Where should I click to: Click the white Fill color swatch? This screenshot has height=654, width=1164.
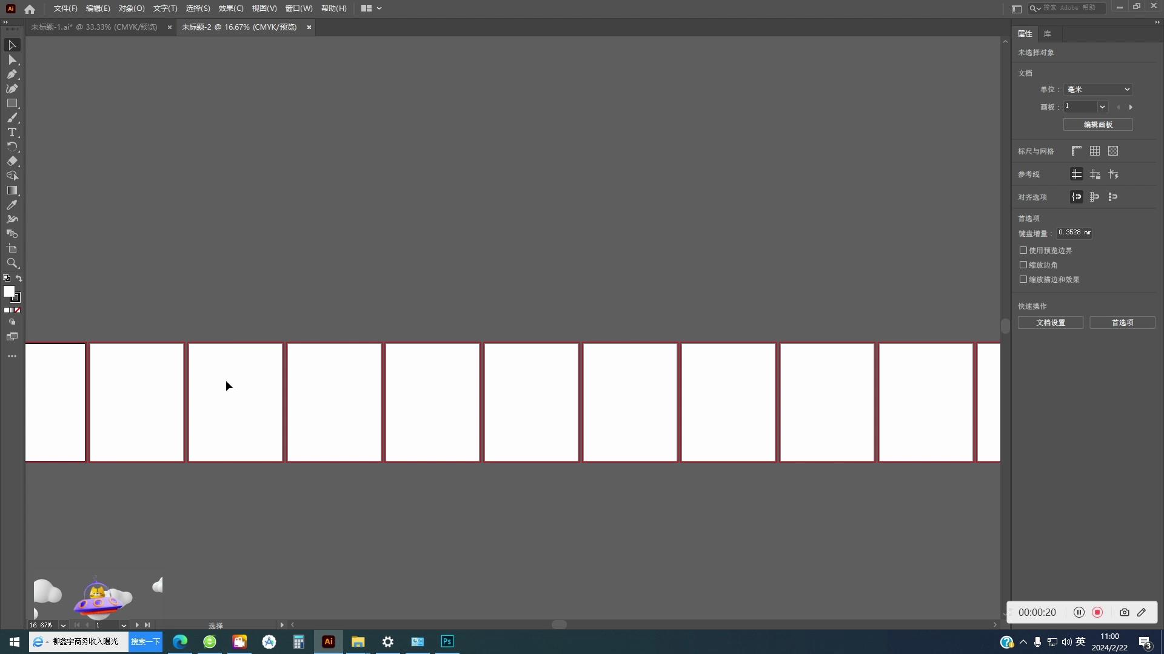pos(9,292)
